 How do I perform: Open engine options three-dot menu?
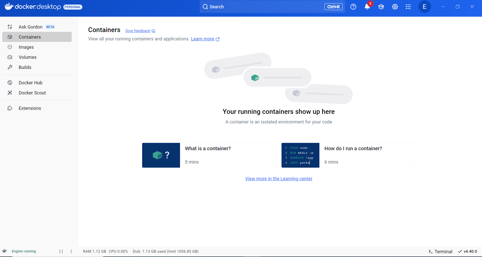[x=71, y=251]
